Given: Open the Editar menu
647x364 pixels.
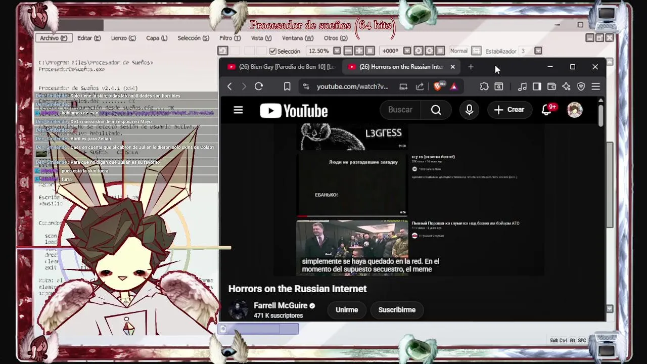Looking at the screenshot, I should point(89,38).
